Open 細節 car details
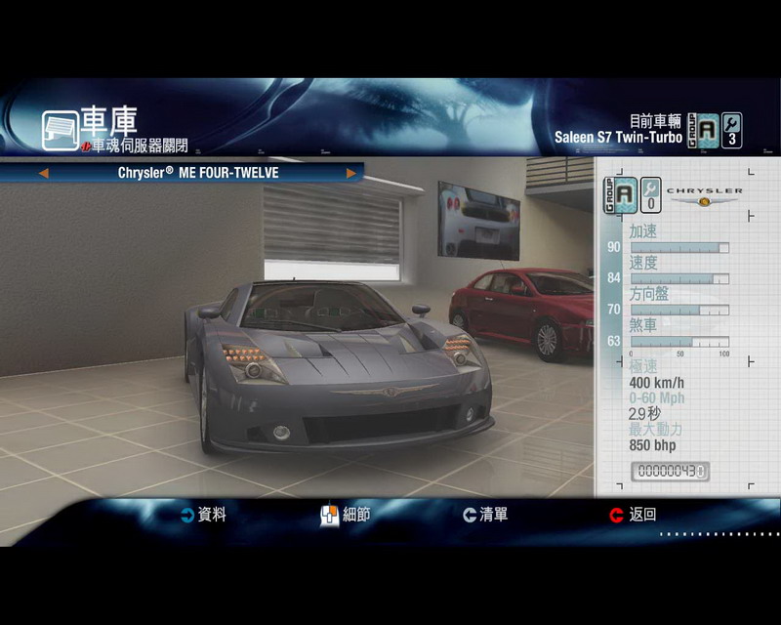This screenshot has height=625, width=781. point(356,515)
